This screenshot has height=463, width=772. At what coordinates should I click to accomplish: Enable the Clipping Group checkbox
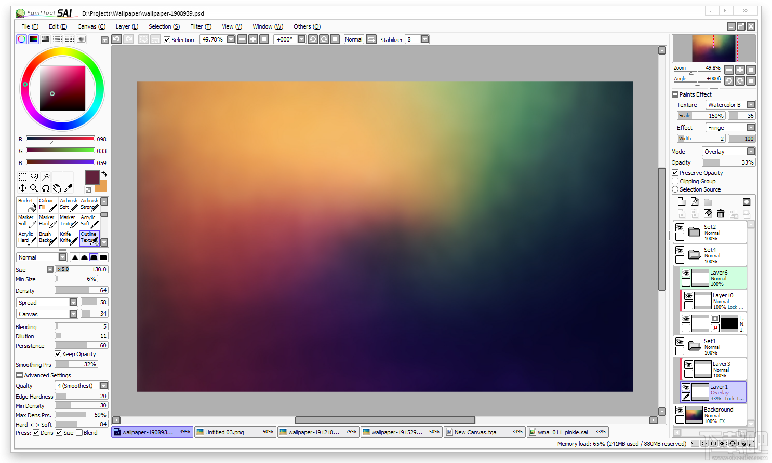pos(675,181)
